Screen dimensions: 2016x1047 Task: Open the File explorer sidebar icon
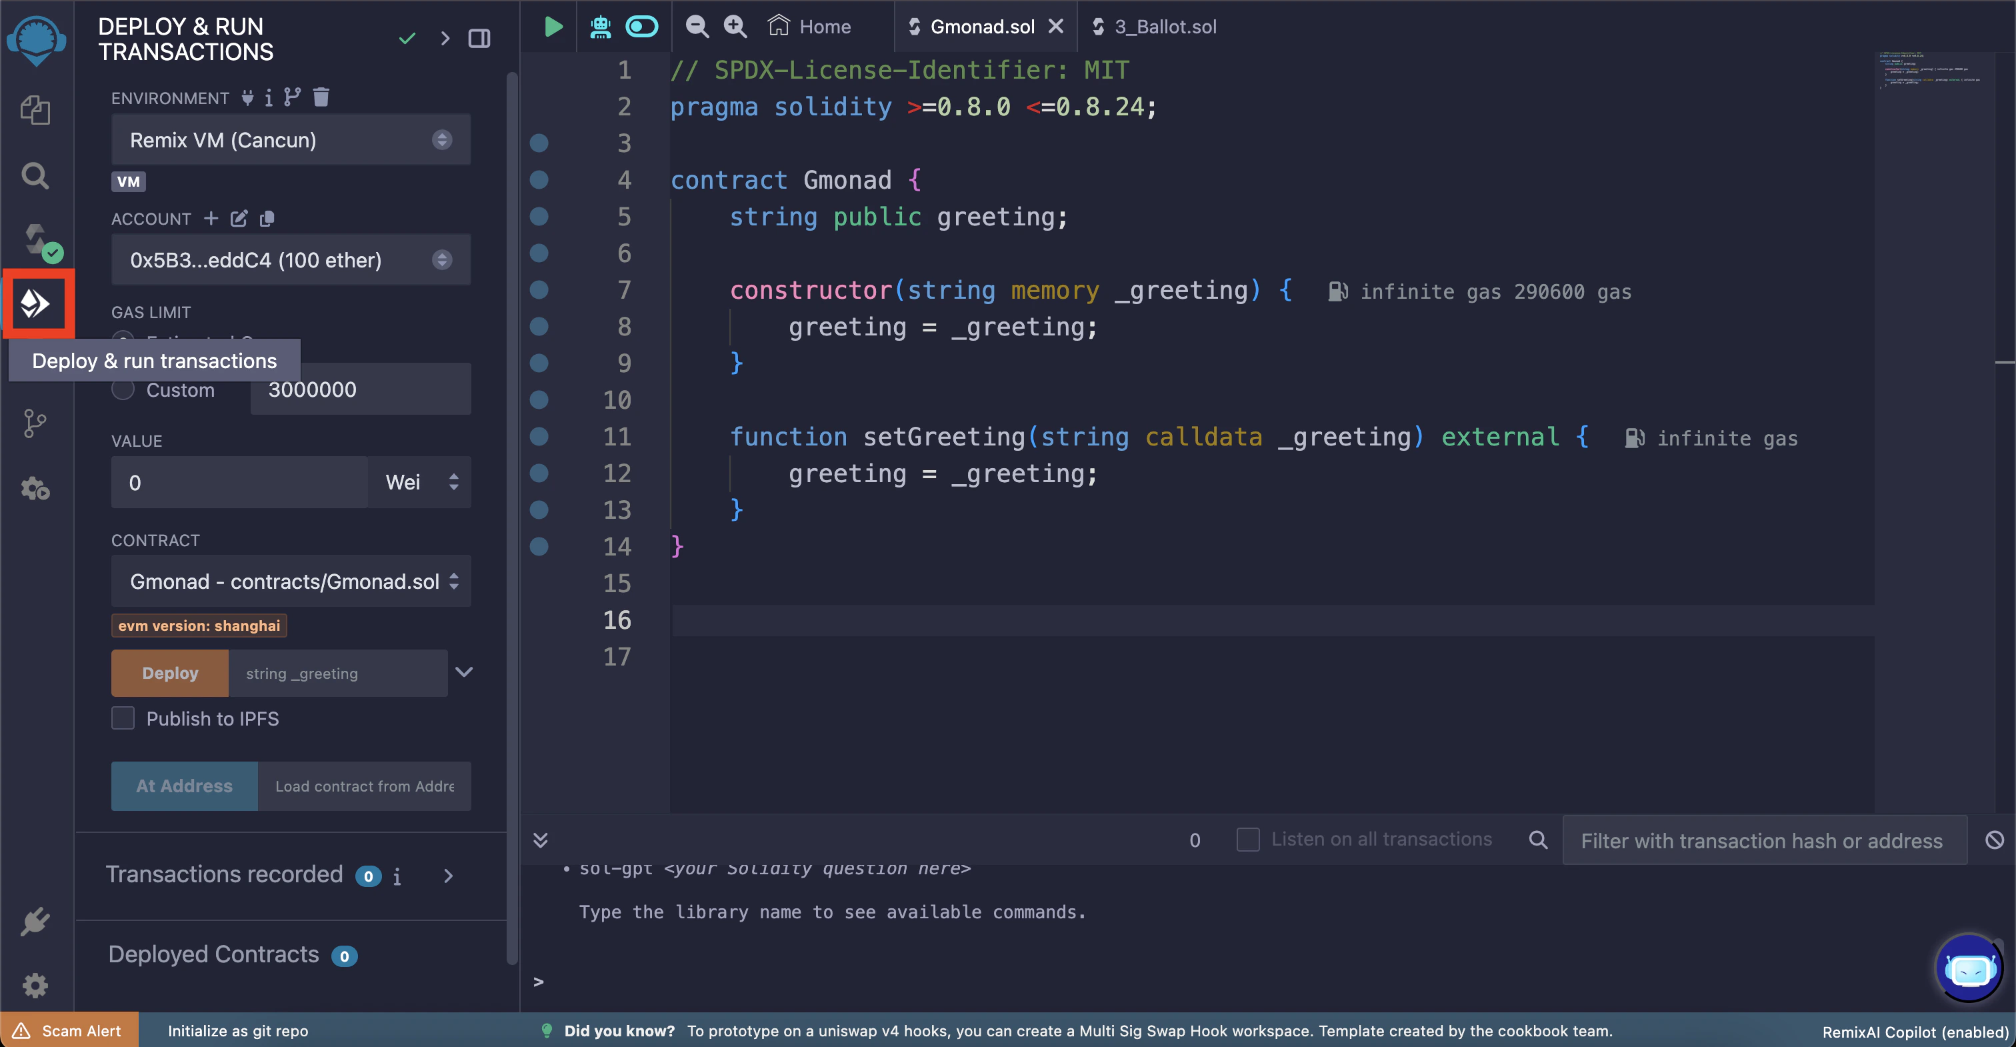click(x=35, y=109)
